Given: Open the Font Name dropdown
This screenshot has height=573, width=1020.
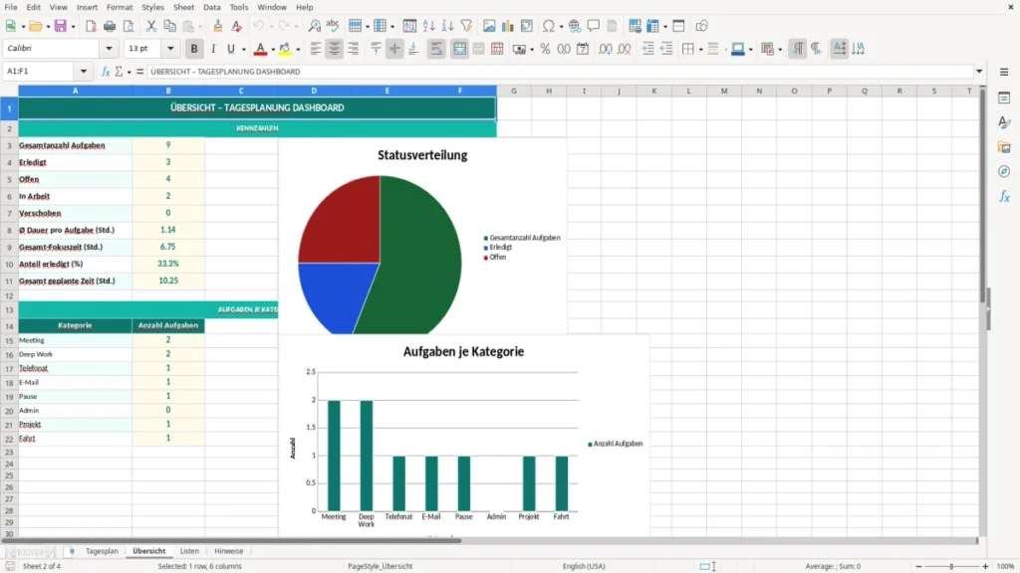Looking at the screenshot, I should (109, 48).
